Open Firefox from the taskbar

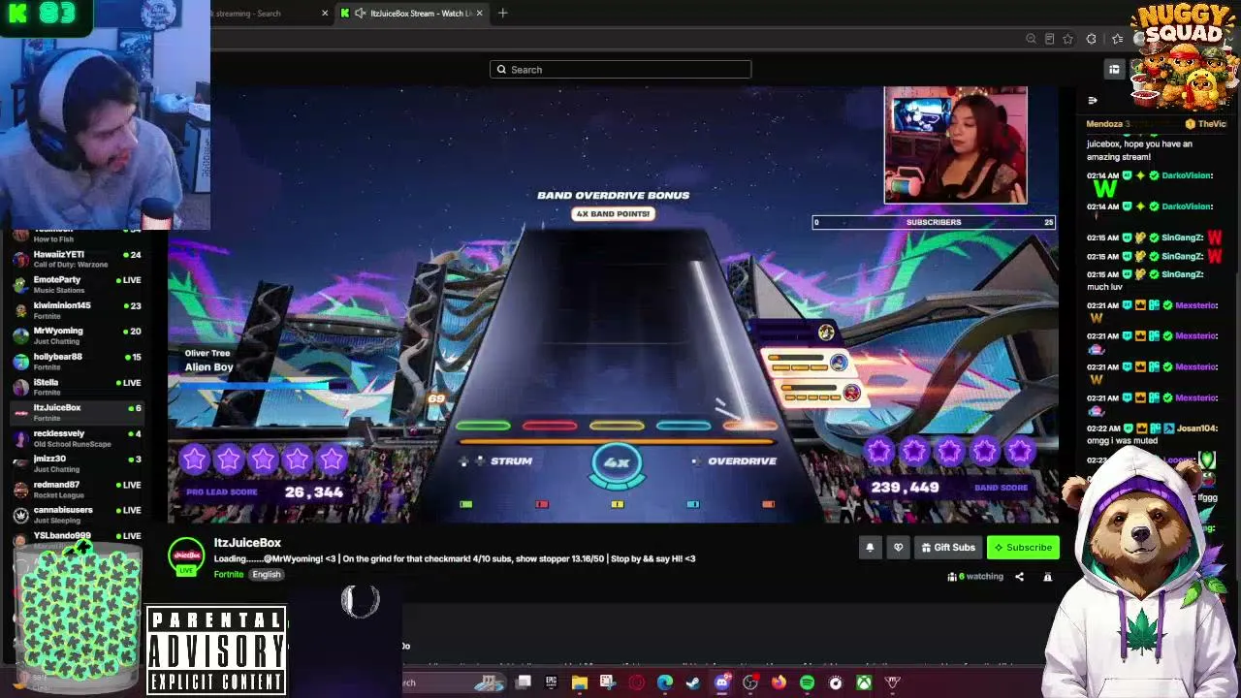click(779, 682)
